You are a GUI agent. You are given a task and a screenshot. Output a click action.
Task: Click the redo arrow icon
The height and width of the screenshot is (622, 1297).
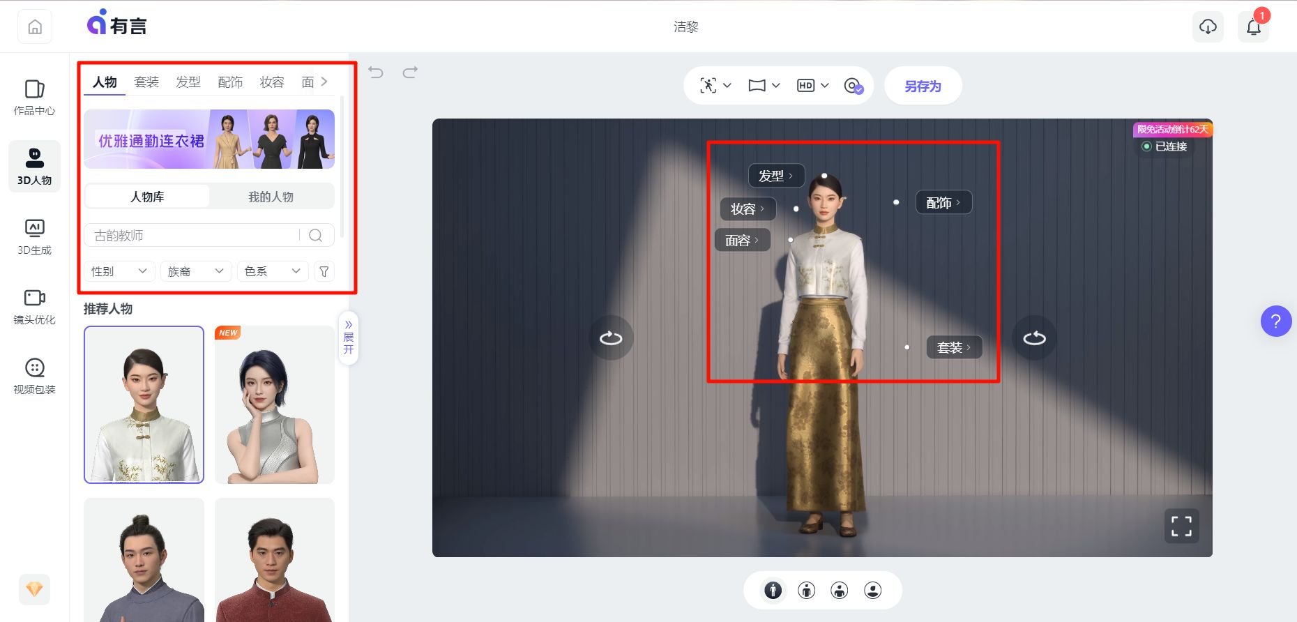point(410,73)
